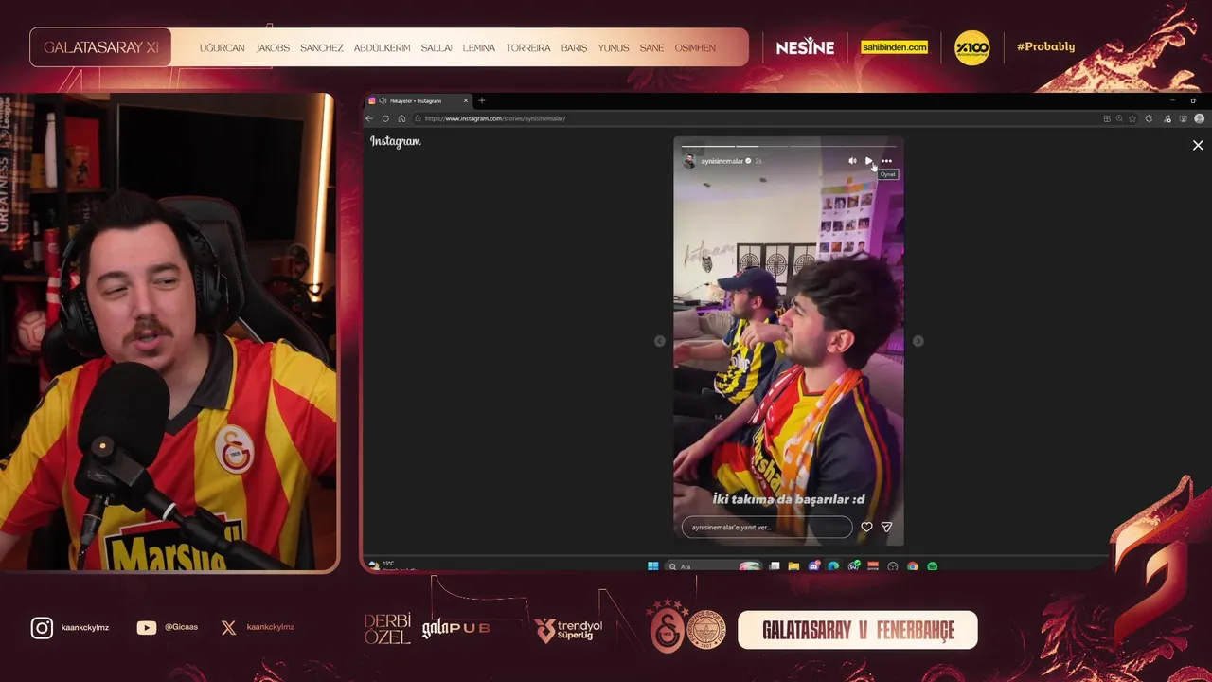Image resolution: width=1212 pixels, height=682 pixels.
Task: Select the Hikayeler Instagram browser tab
Action: pos(419,100)
